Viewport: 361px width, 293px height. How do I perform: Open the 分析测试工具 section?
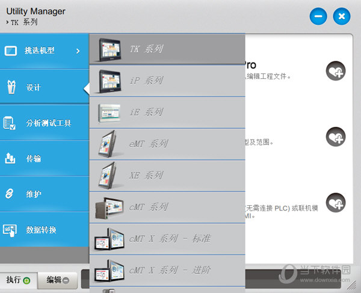coord(45,123)
